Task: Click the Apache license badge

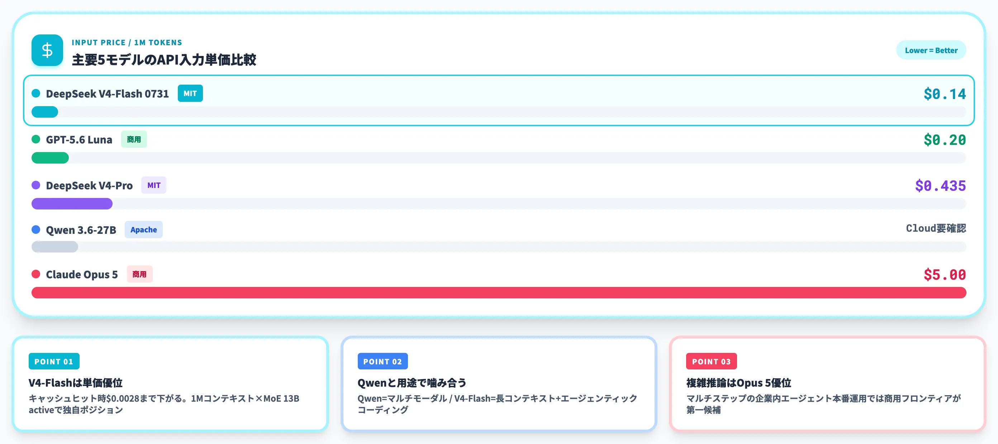Action: (x=144, y=230)
